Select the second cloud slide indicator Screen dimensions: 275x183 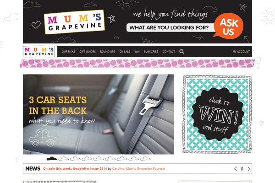pyautogui.click(x=64, y=159)
